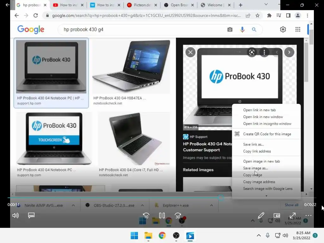Skip back 10 seconds in video
Viewport: 324px width, 243px height.
click(x=146, y=216)
